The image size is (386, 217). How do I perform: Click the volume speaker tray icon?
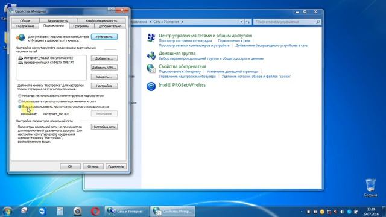[x=342, y=212]
